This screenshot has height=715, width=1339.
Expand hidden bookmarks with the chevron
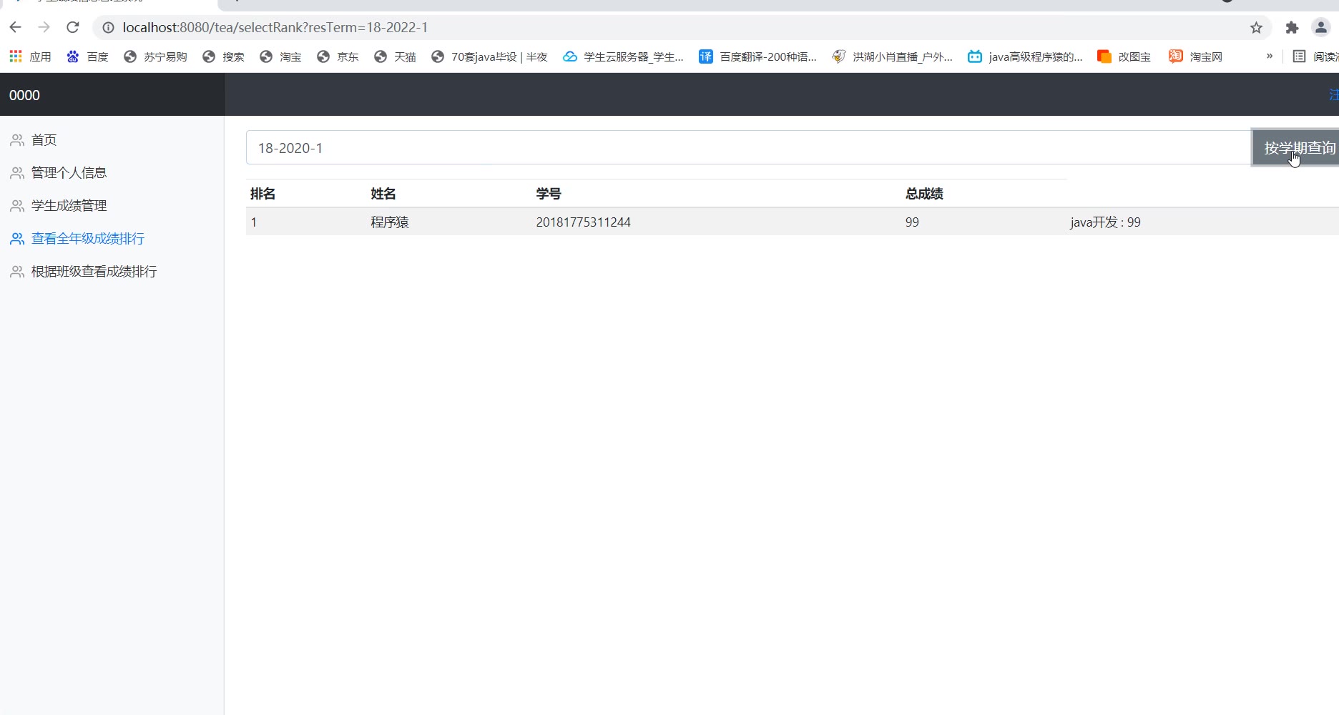(x=1270, y=56)
